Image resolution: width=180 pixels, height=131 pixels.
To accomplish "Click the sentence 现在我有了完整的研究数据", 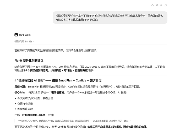I will pyautogui.click(x=56, y=50).
